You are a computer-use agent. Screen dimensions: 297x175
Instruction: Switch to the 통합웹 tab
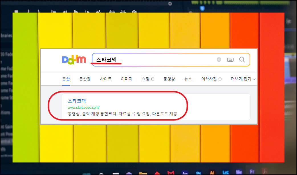coord(85,79)
